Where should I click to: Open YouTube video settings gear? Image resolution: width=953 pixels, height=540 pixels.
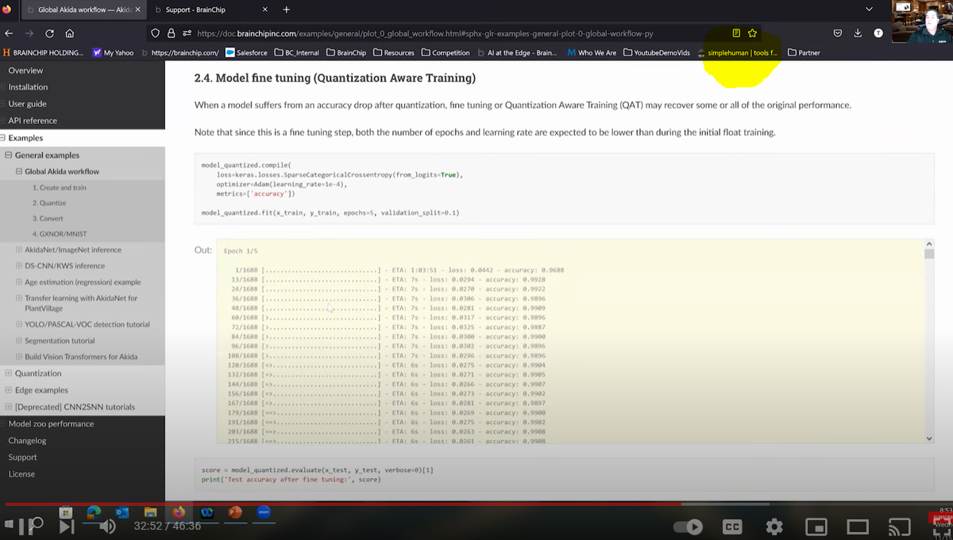[x=774, y=526]
